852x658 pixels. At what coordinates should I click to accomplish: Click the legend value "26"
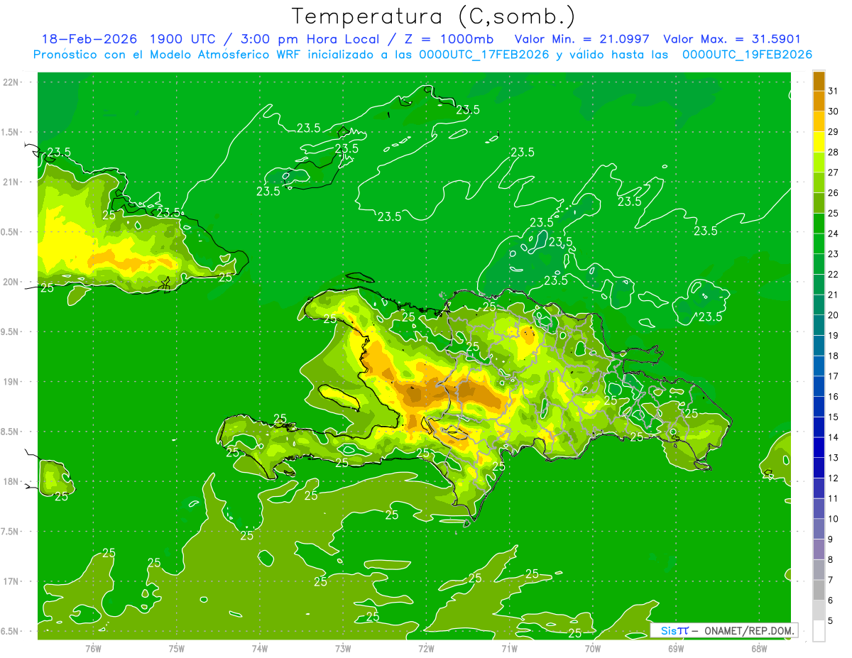coord(834,192)
